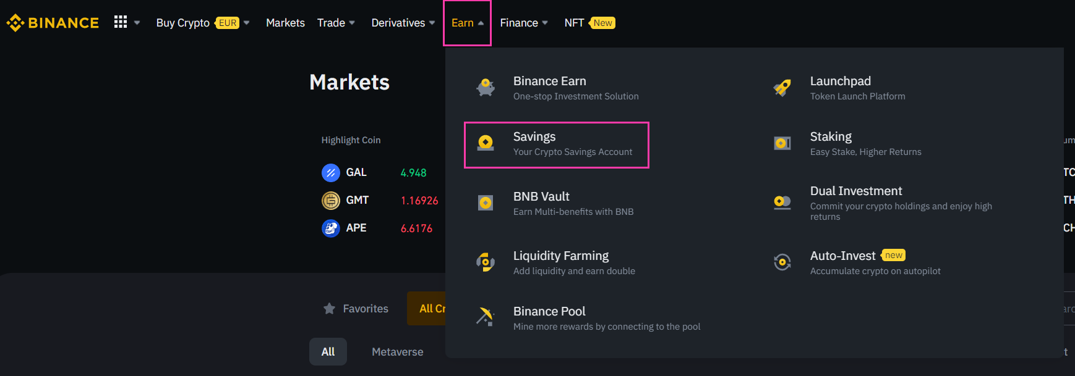This screenshot has width=1075, height=376.
Task: Click the Liquidity Farming icon
Action: coord(486,262)
